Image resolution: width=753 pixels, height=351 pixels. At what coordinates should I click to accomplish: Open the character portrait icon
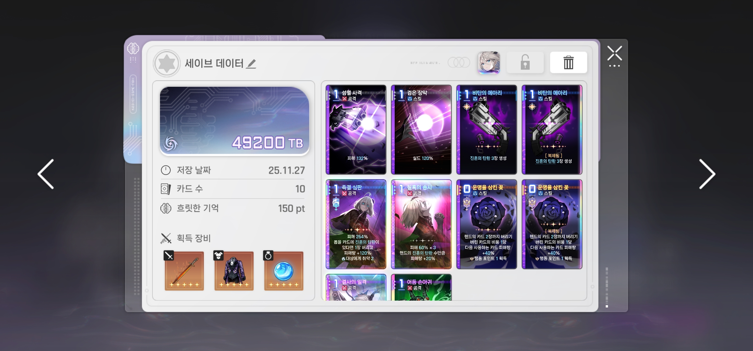[x=489, y=62]
